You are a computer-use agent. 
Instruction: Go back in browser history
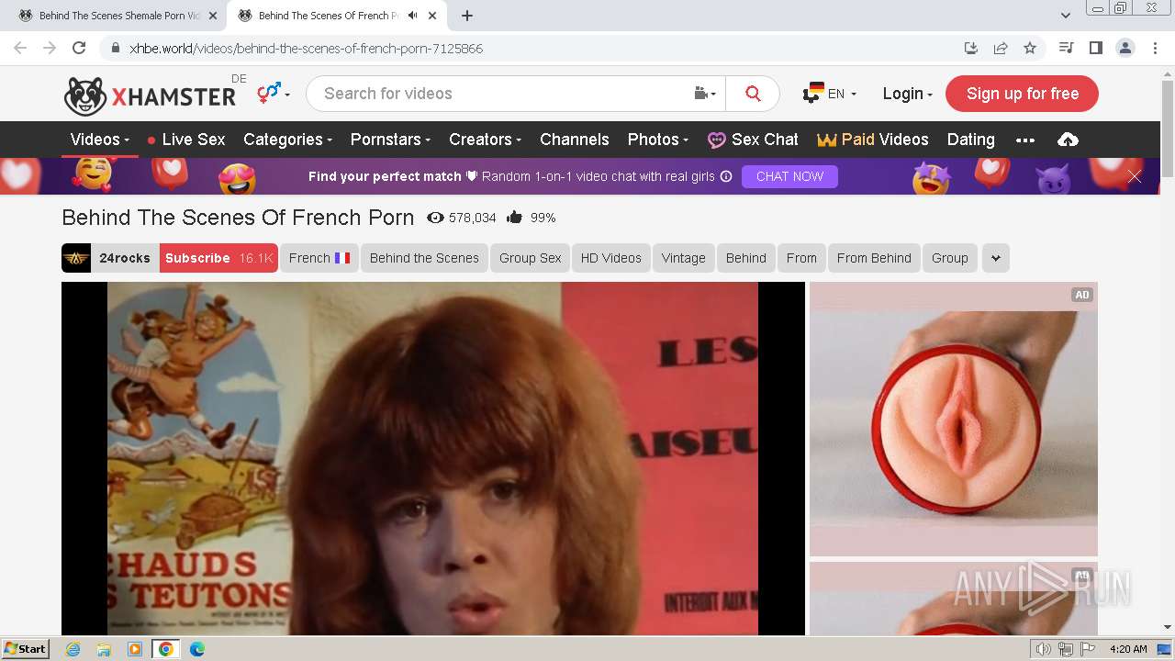pos(20,48)
